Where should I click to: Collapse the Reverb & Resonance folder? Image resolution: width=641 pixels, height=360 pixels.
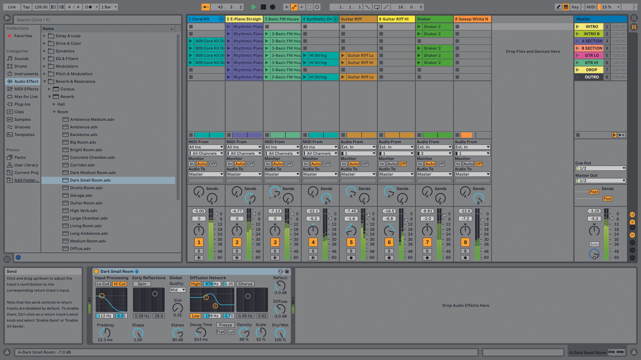tap(44, 81)
